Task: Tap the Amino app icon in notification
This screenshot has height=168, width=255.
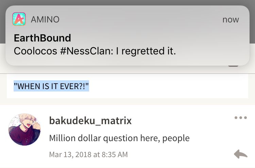Action: click(19, 19)
